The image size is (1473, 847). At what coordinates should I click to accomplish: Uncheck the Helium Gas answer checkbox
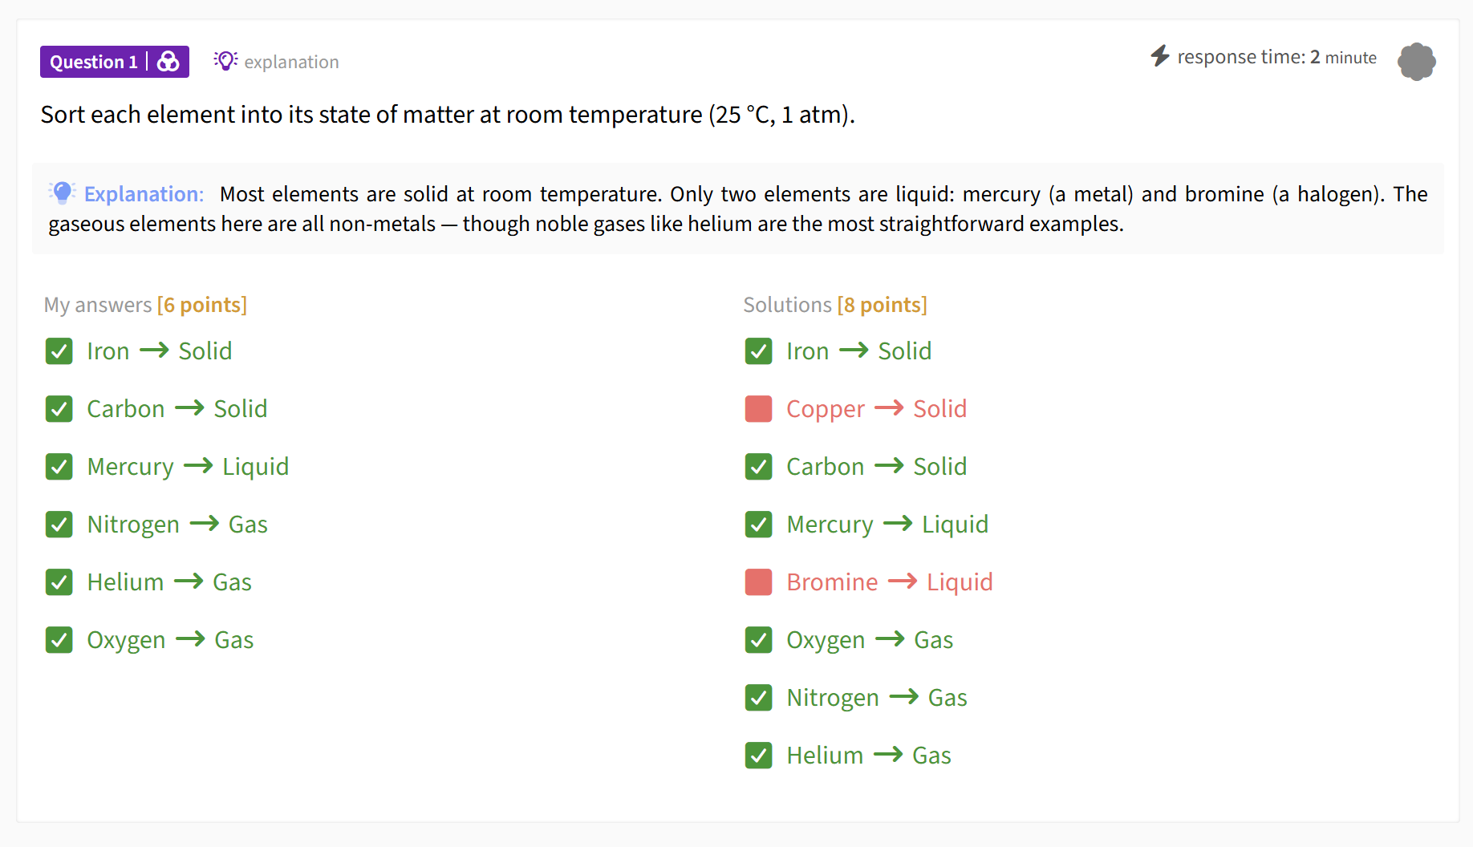pyautogui.click(x=59, y=582)
